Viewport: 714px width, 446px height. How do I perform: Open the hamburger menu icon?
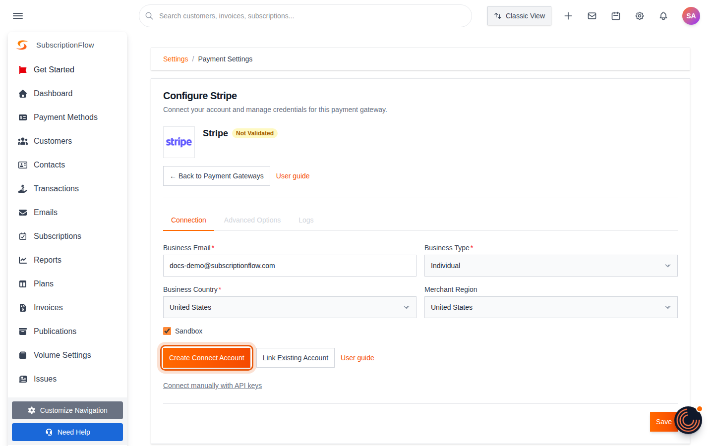[18, 16]
